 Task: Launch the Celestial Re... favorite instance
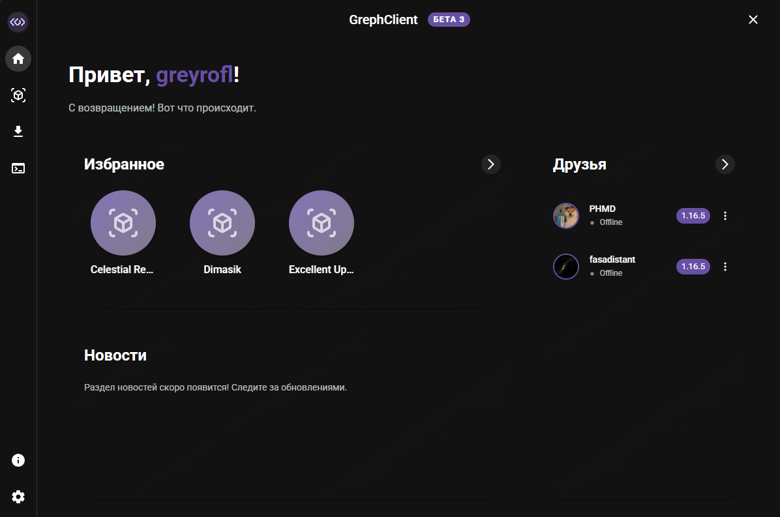click(123, 223)
